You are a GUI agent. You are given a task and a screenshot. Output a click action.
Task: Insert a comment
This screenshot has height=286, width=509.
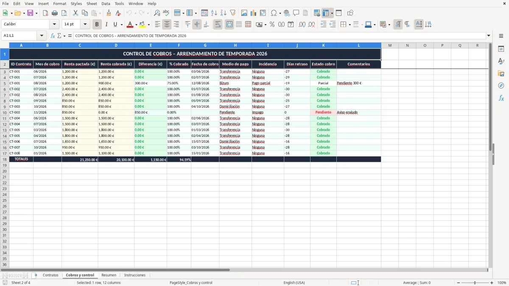click(x=296, y=13)
